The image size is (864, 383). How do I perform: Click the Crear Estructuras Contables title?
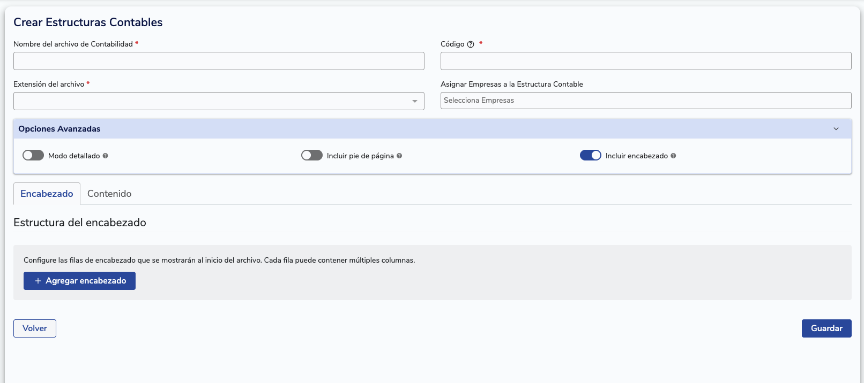coord(88,22)
